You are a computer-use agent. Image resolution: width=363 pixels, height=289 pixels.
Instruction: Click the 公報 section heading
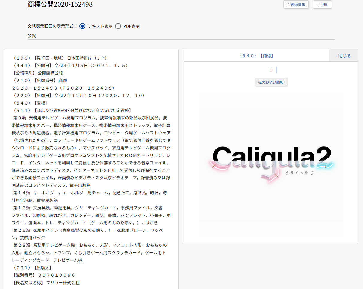tap(32, 36)
